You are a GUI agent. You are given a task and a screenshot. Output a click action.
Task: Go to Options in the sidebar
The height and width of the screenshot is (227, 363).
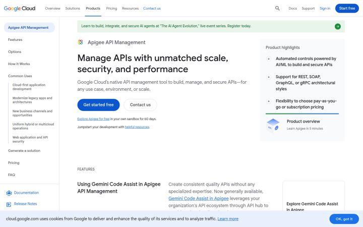click(15, 51)
